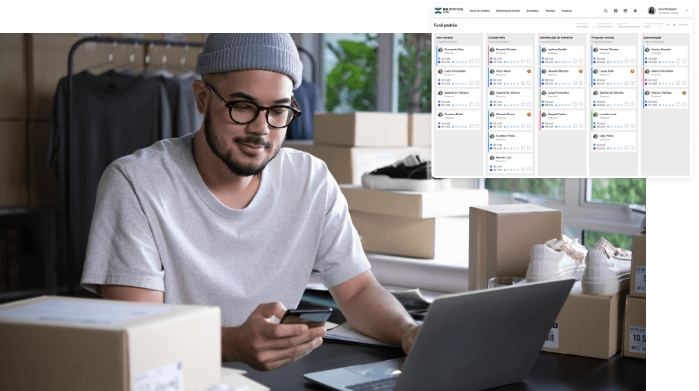Open the Empresas/Clientes menu
This screenshot has height=391, width=699.
pos(508,10)
